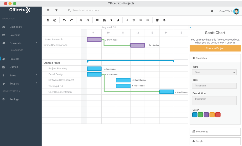Click the copy project icon
The width and height of the screenshot is (242, 146).
[55, 20]
